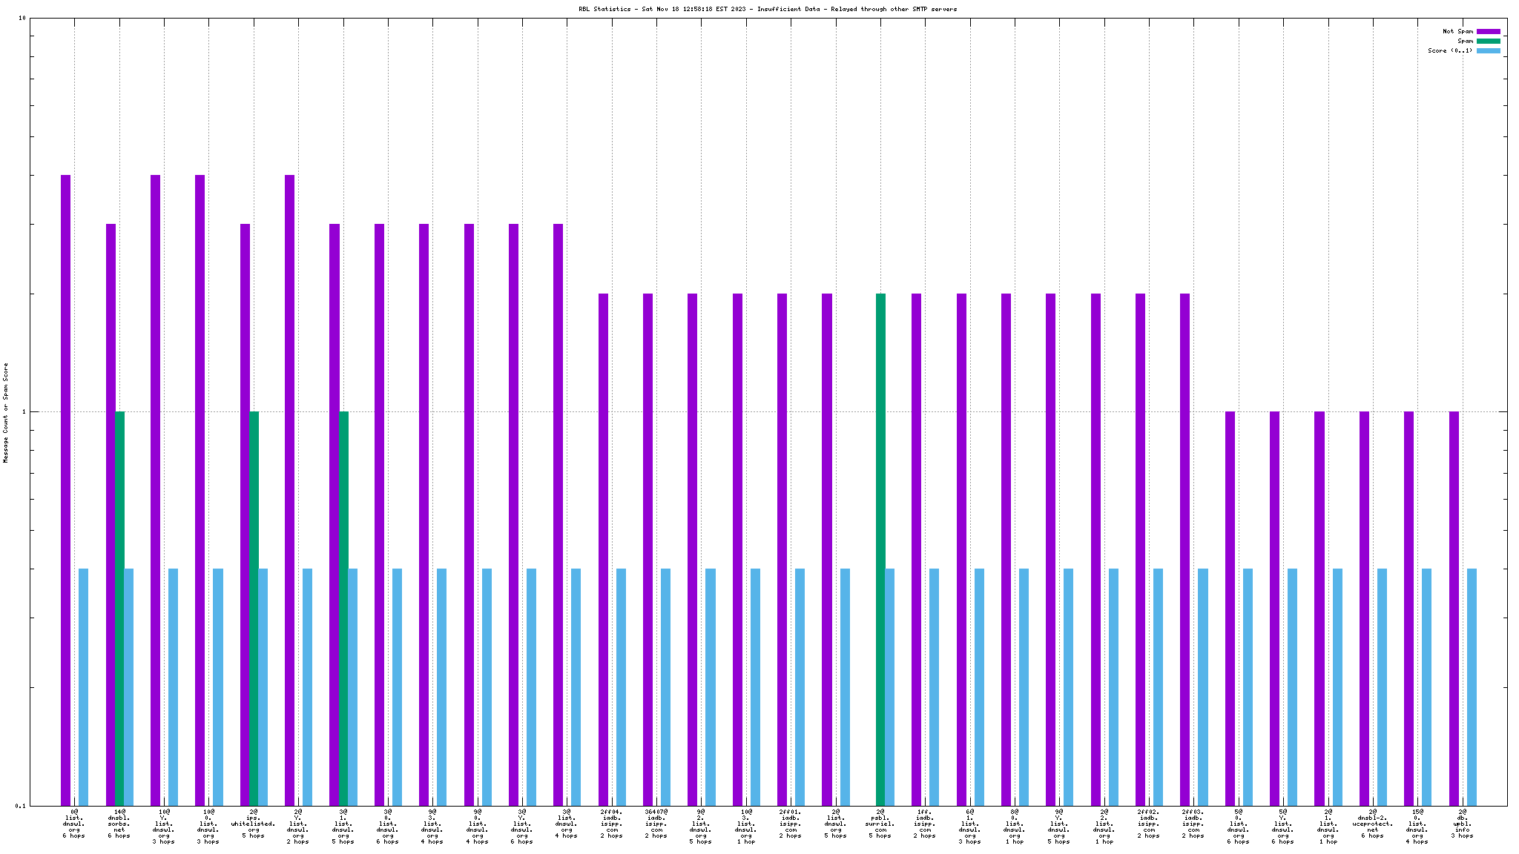This screenshot has width=1519, height=854.
Task: Click the green bar for ips.whitelisted.org
Action: [x=254, y=608]
